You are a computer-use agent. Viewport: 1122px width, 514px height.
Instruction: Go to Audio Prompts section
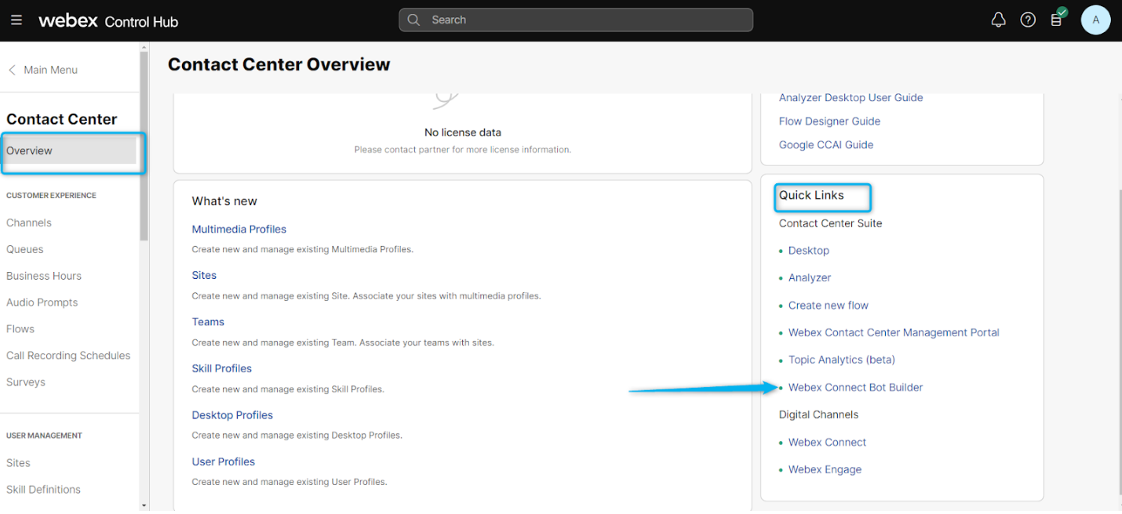point(42,302)
